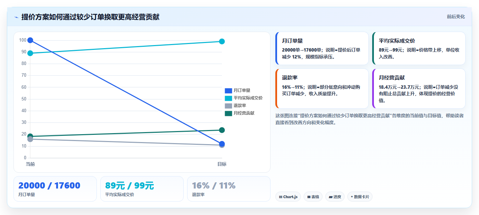
Task: Click the 平均实际成交价 data point at 目标
Action: [222, 41]
